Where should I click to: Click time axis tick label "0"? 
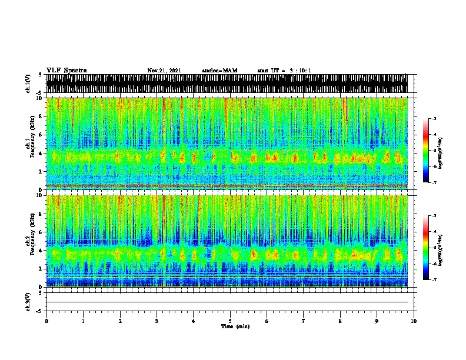(x=46, y=321)
